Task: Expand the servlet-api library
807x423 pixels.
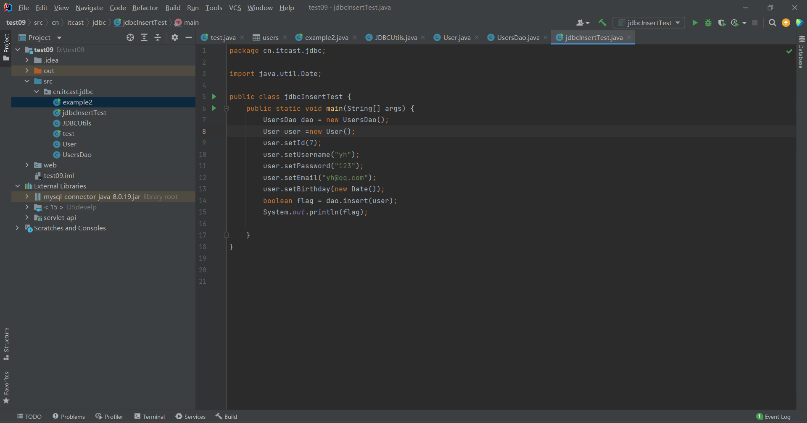Action: coord(27,217)
